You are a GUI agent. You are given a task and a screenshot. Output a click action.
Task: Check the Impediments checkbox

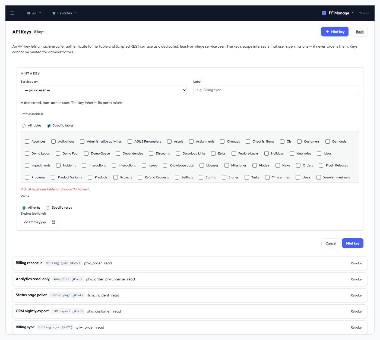[27, 165]
